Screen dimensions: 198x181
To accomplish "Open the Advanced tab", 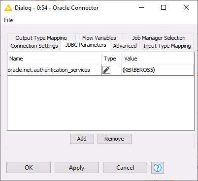I will [125, 46].
